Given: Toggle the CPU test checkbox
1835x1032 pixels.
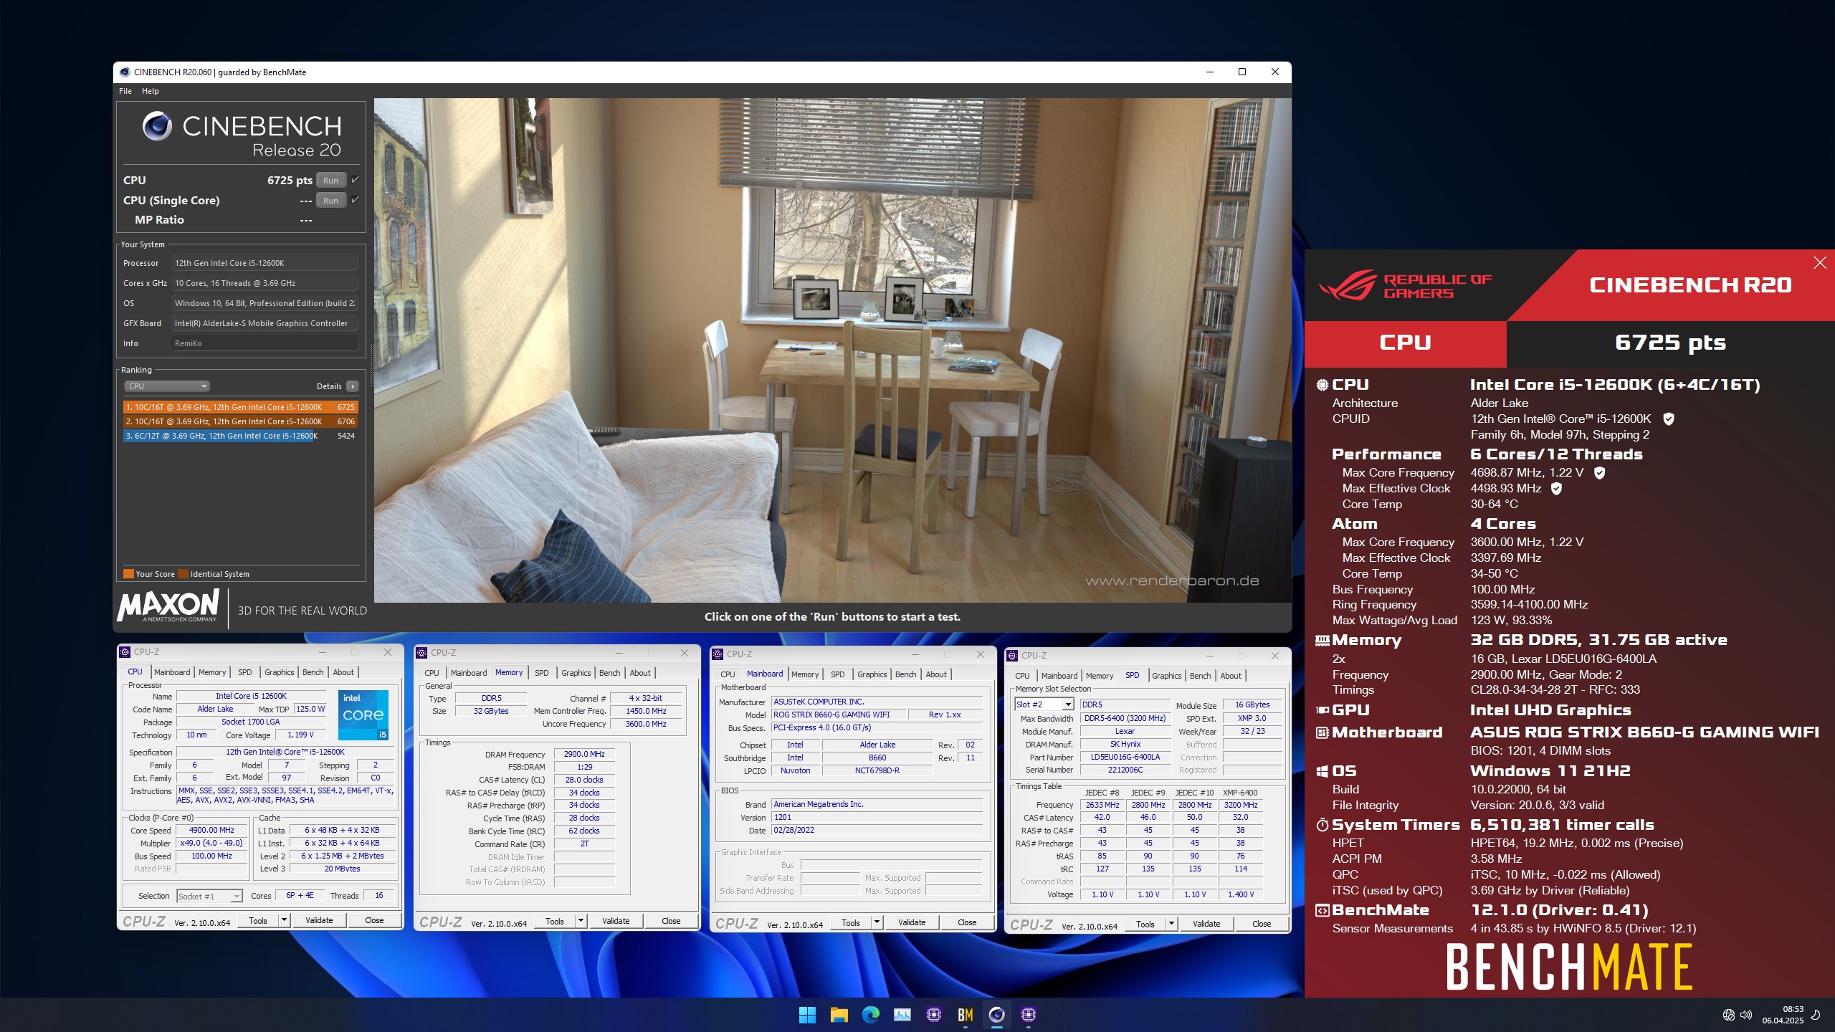Looking at the screenshot, I should 355,180.
